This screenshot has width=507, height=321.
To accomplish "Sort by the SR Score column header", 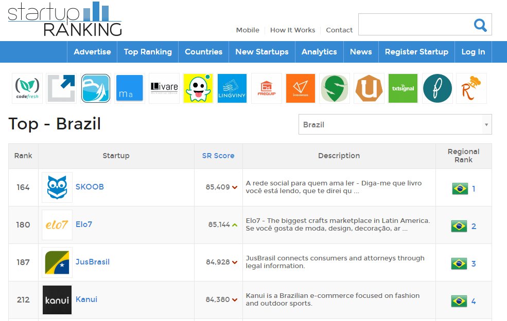I will pos(218,156).
